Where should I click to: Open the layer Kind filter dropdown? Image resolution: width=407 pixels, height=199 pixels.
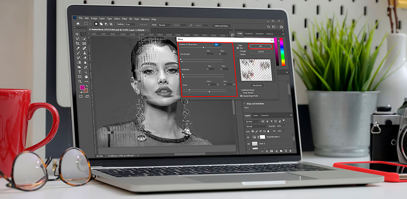coord(253,122)
